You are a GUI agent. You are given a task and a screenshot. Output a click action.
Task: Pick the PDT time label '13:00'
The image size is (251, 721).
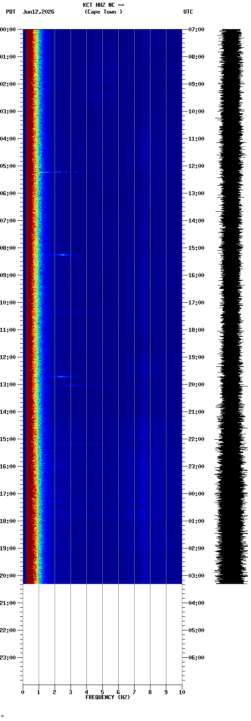point(8,385)
